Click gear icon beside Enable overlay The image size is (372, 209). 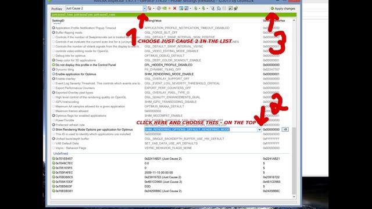[53, 79]
